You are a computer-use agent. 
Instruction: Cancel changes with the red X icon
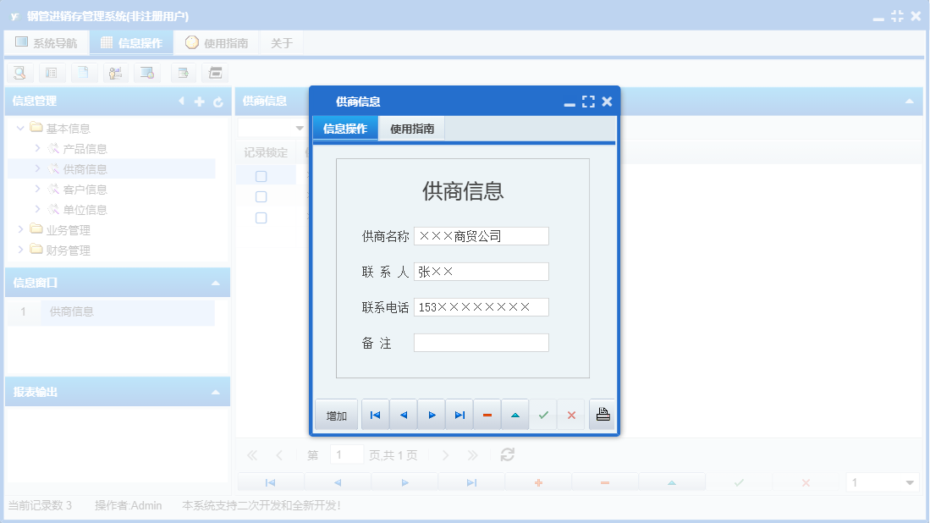click(572, 414)
